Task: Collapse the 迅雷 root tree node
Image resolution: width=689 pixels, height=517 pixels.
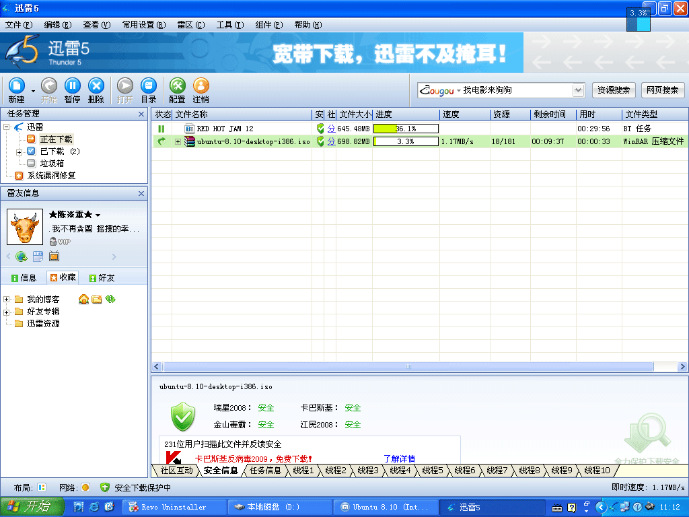Action: pyautogui.click(x=7, y=127)
